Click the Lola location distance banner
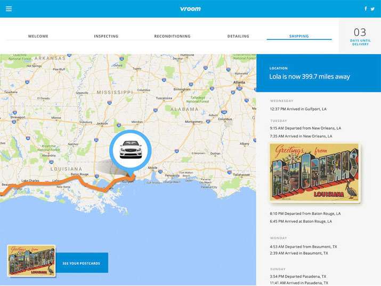This screenshot has height=286, width=381. (318, 73)
